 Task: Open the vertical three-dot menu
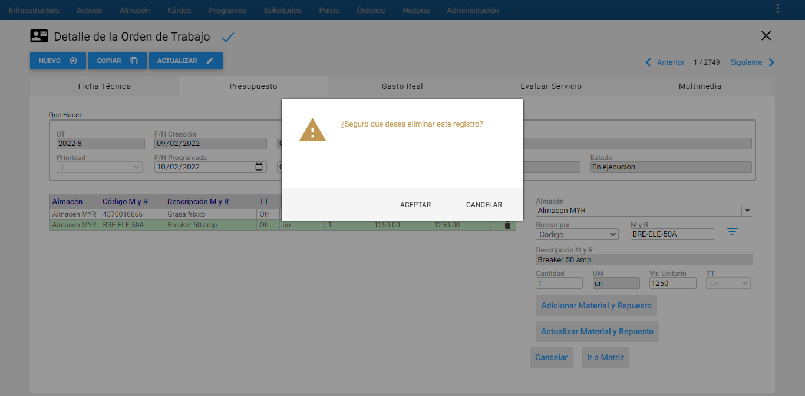click(x=778, y=8)
